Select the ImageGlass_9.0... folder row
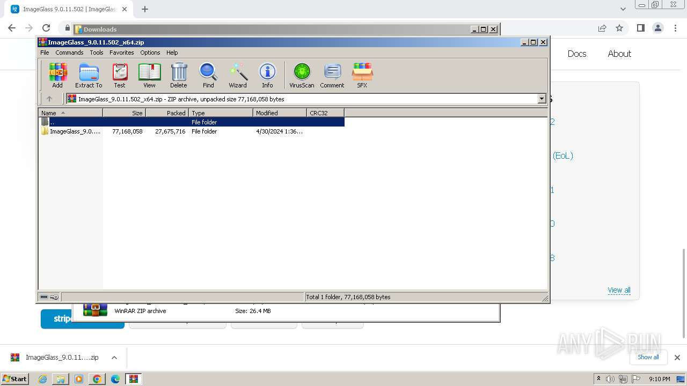 [x=192, y=131]
